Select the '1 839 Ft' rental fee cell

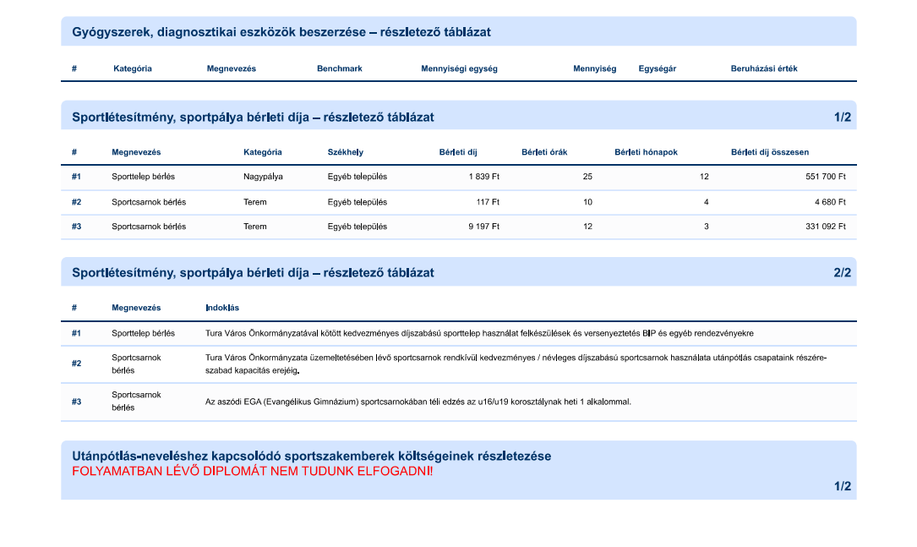click(483, 177)
